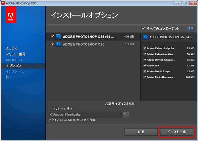Click the 55 MB size for Extension Manager

(x=191, y=54)
